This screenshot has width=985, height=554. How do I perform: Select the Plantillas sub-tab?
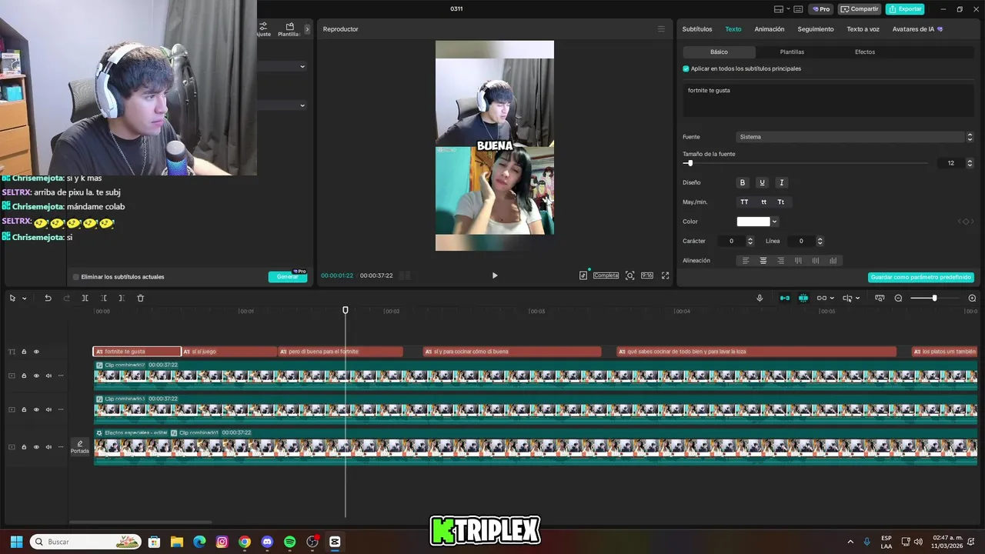(792, 52)
